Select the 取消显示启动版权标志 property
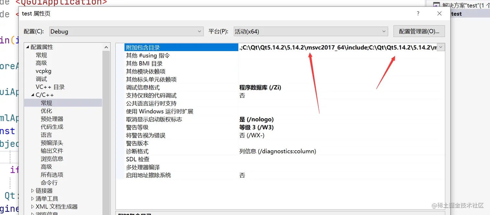The height and width of the screenshot is (215, 490). click(154, 119)
